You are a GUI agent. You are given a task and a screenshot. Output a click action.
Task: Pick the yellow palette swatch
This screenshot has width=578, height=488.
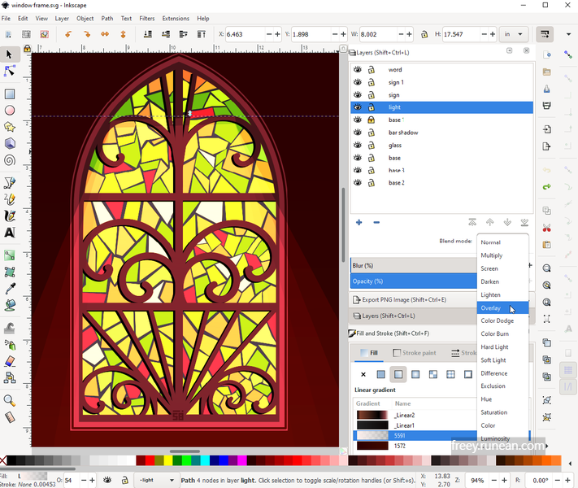coord(168,460)
